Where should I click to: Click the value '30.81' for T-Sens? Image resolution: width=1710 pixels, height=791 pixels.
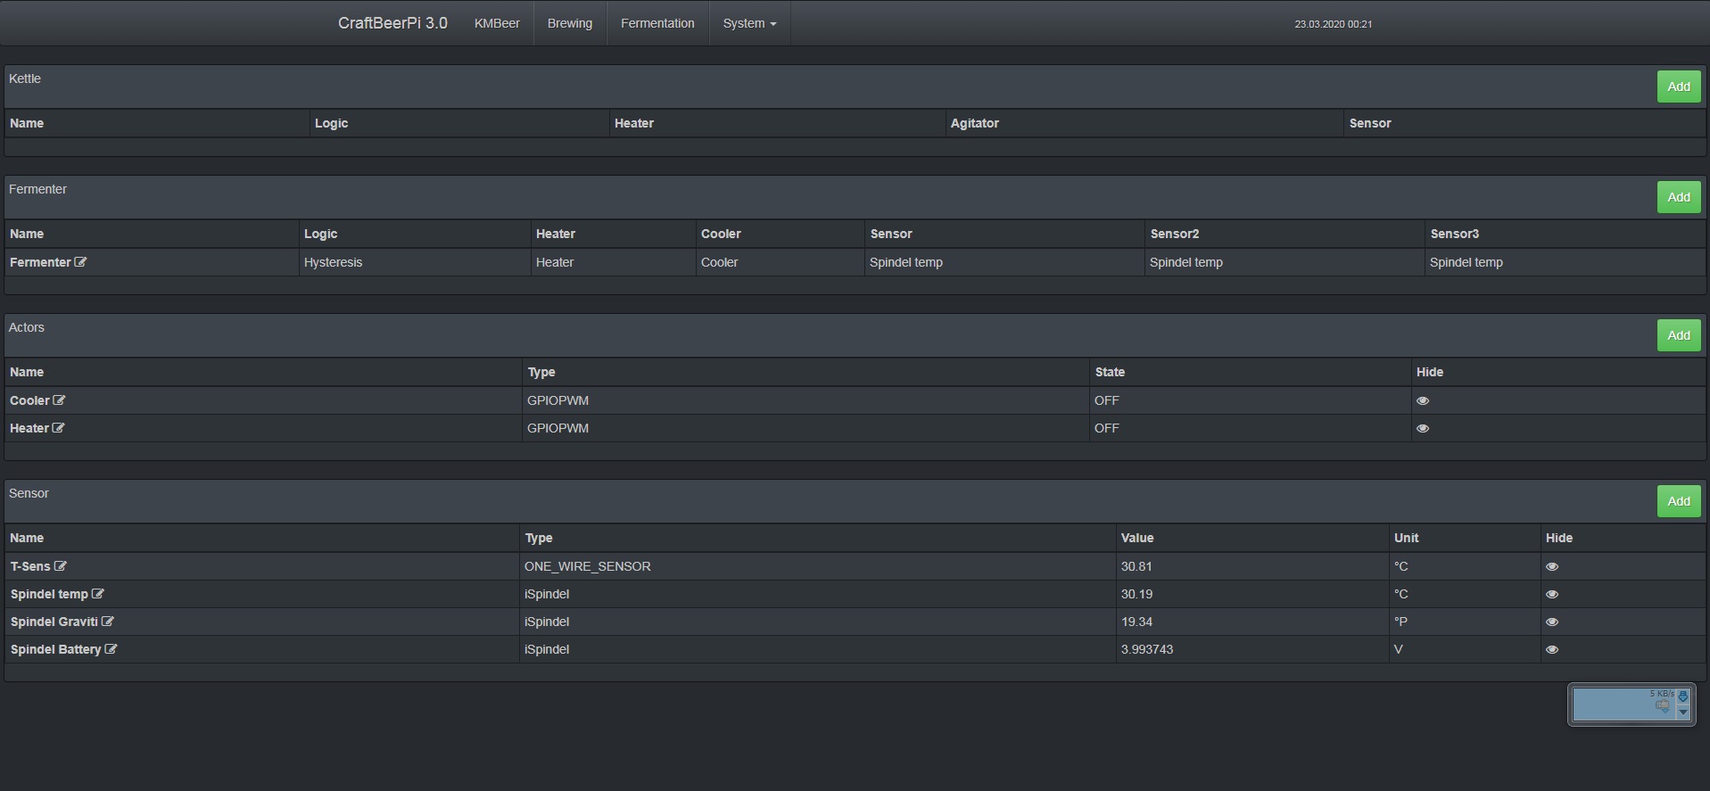pos(1136,566)
